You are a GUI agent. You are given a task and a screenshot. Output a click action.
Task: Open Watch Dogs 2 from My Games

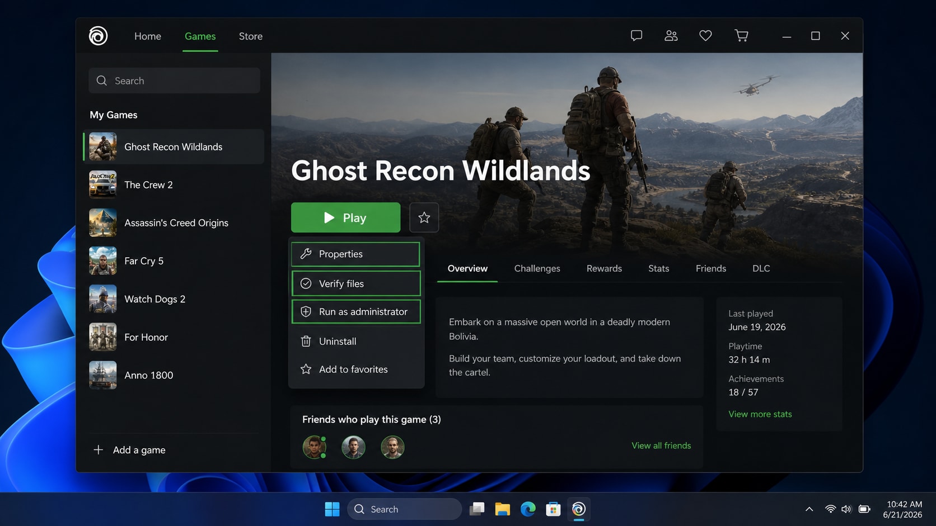(174, 299)
